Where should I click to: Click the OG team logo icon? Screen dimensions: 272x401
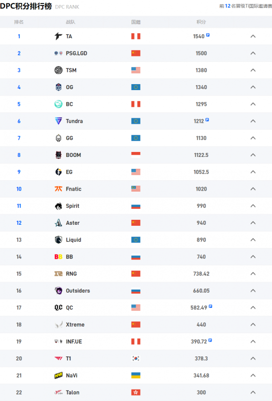click(x=58, y=87)
